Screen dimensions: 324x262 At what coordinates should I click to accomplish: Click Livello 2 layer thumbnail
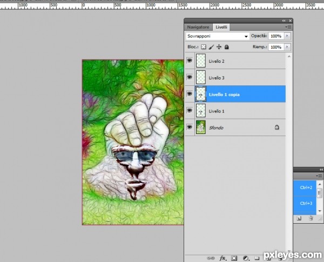(x=201, y=61)
